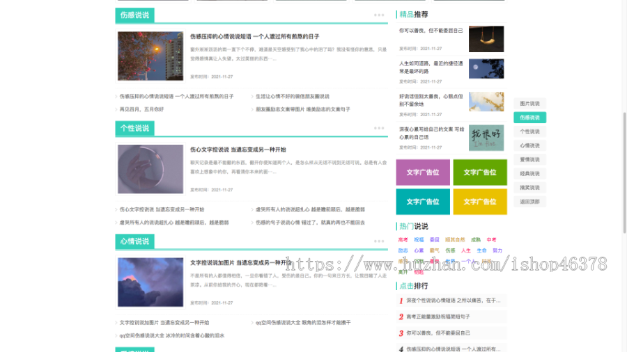
Task: Select 爱情说说 in the floating side menu
Action: pyautogui.click(x=529, y=159)
